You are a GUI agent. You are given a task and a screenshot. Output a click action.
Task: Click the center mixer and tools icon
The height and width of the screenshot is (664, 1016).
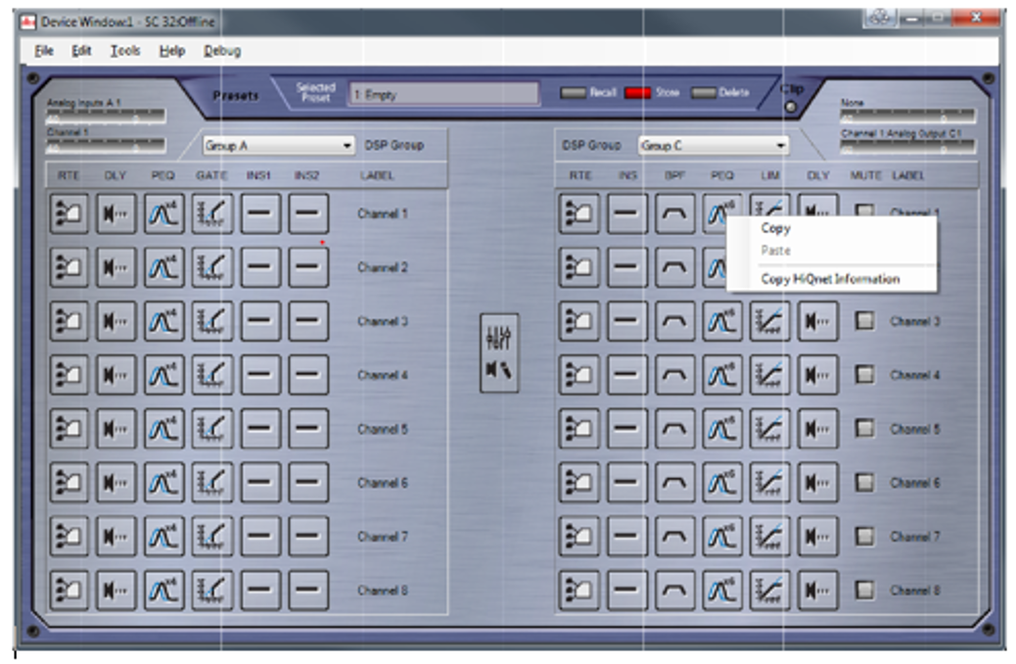point(499,354)
